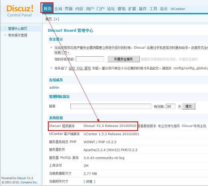This screenshot has width=208, height=186.
Task: Click the 5.0.45-community-nt-log value
Action: tap(104, 158)
